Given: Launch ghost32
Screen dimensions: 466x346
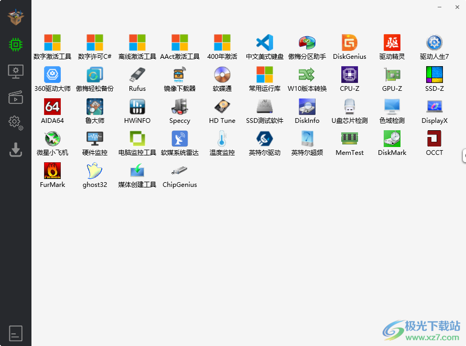Looking at the screenshot, I should pos(95,171).
